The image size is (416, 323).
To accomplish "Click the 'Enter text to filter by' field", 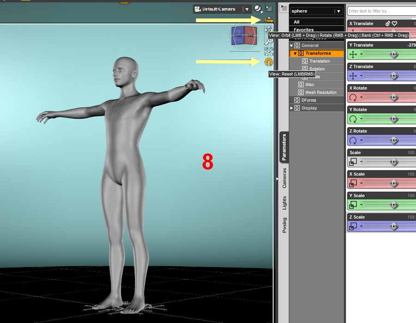I will click(381, 11).
